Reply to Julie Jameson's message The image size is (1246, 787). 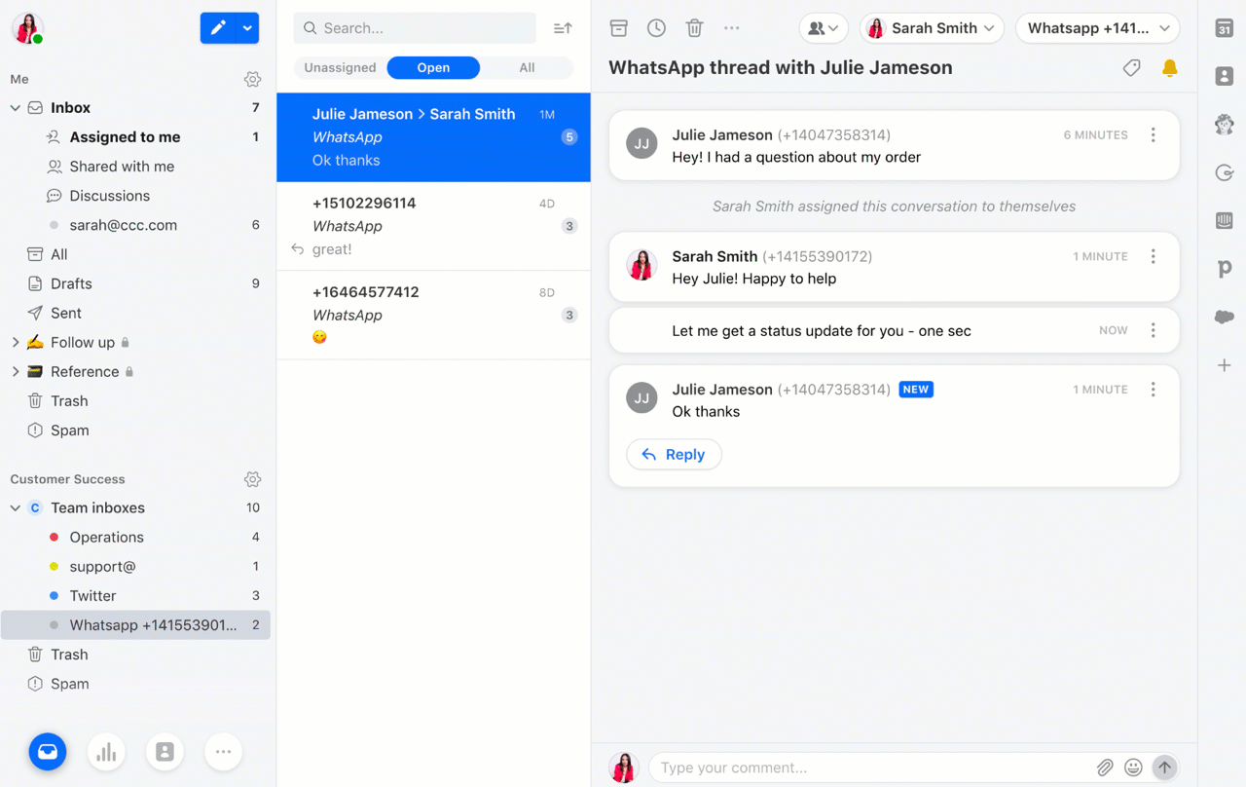pos(674,454)
